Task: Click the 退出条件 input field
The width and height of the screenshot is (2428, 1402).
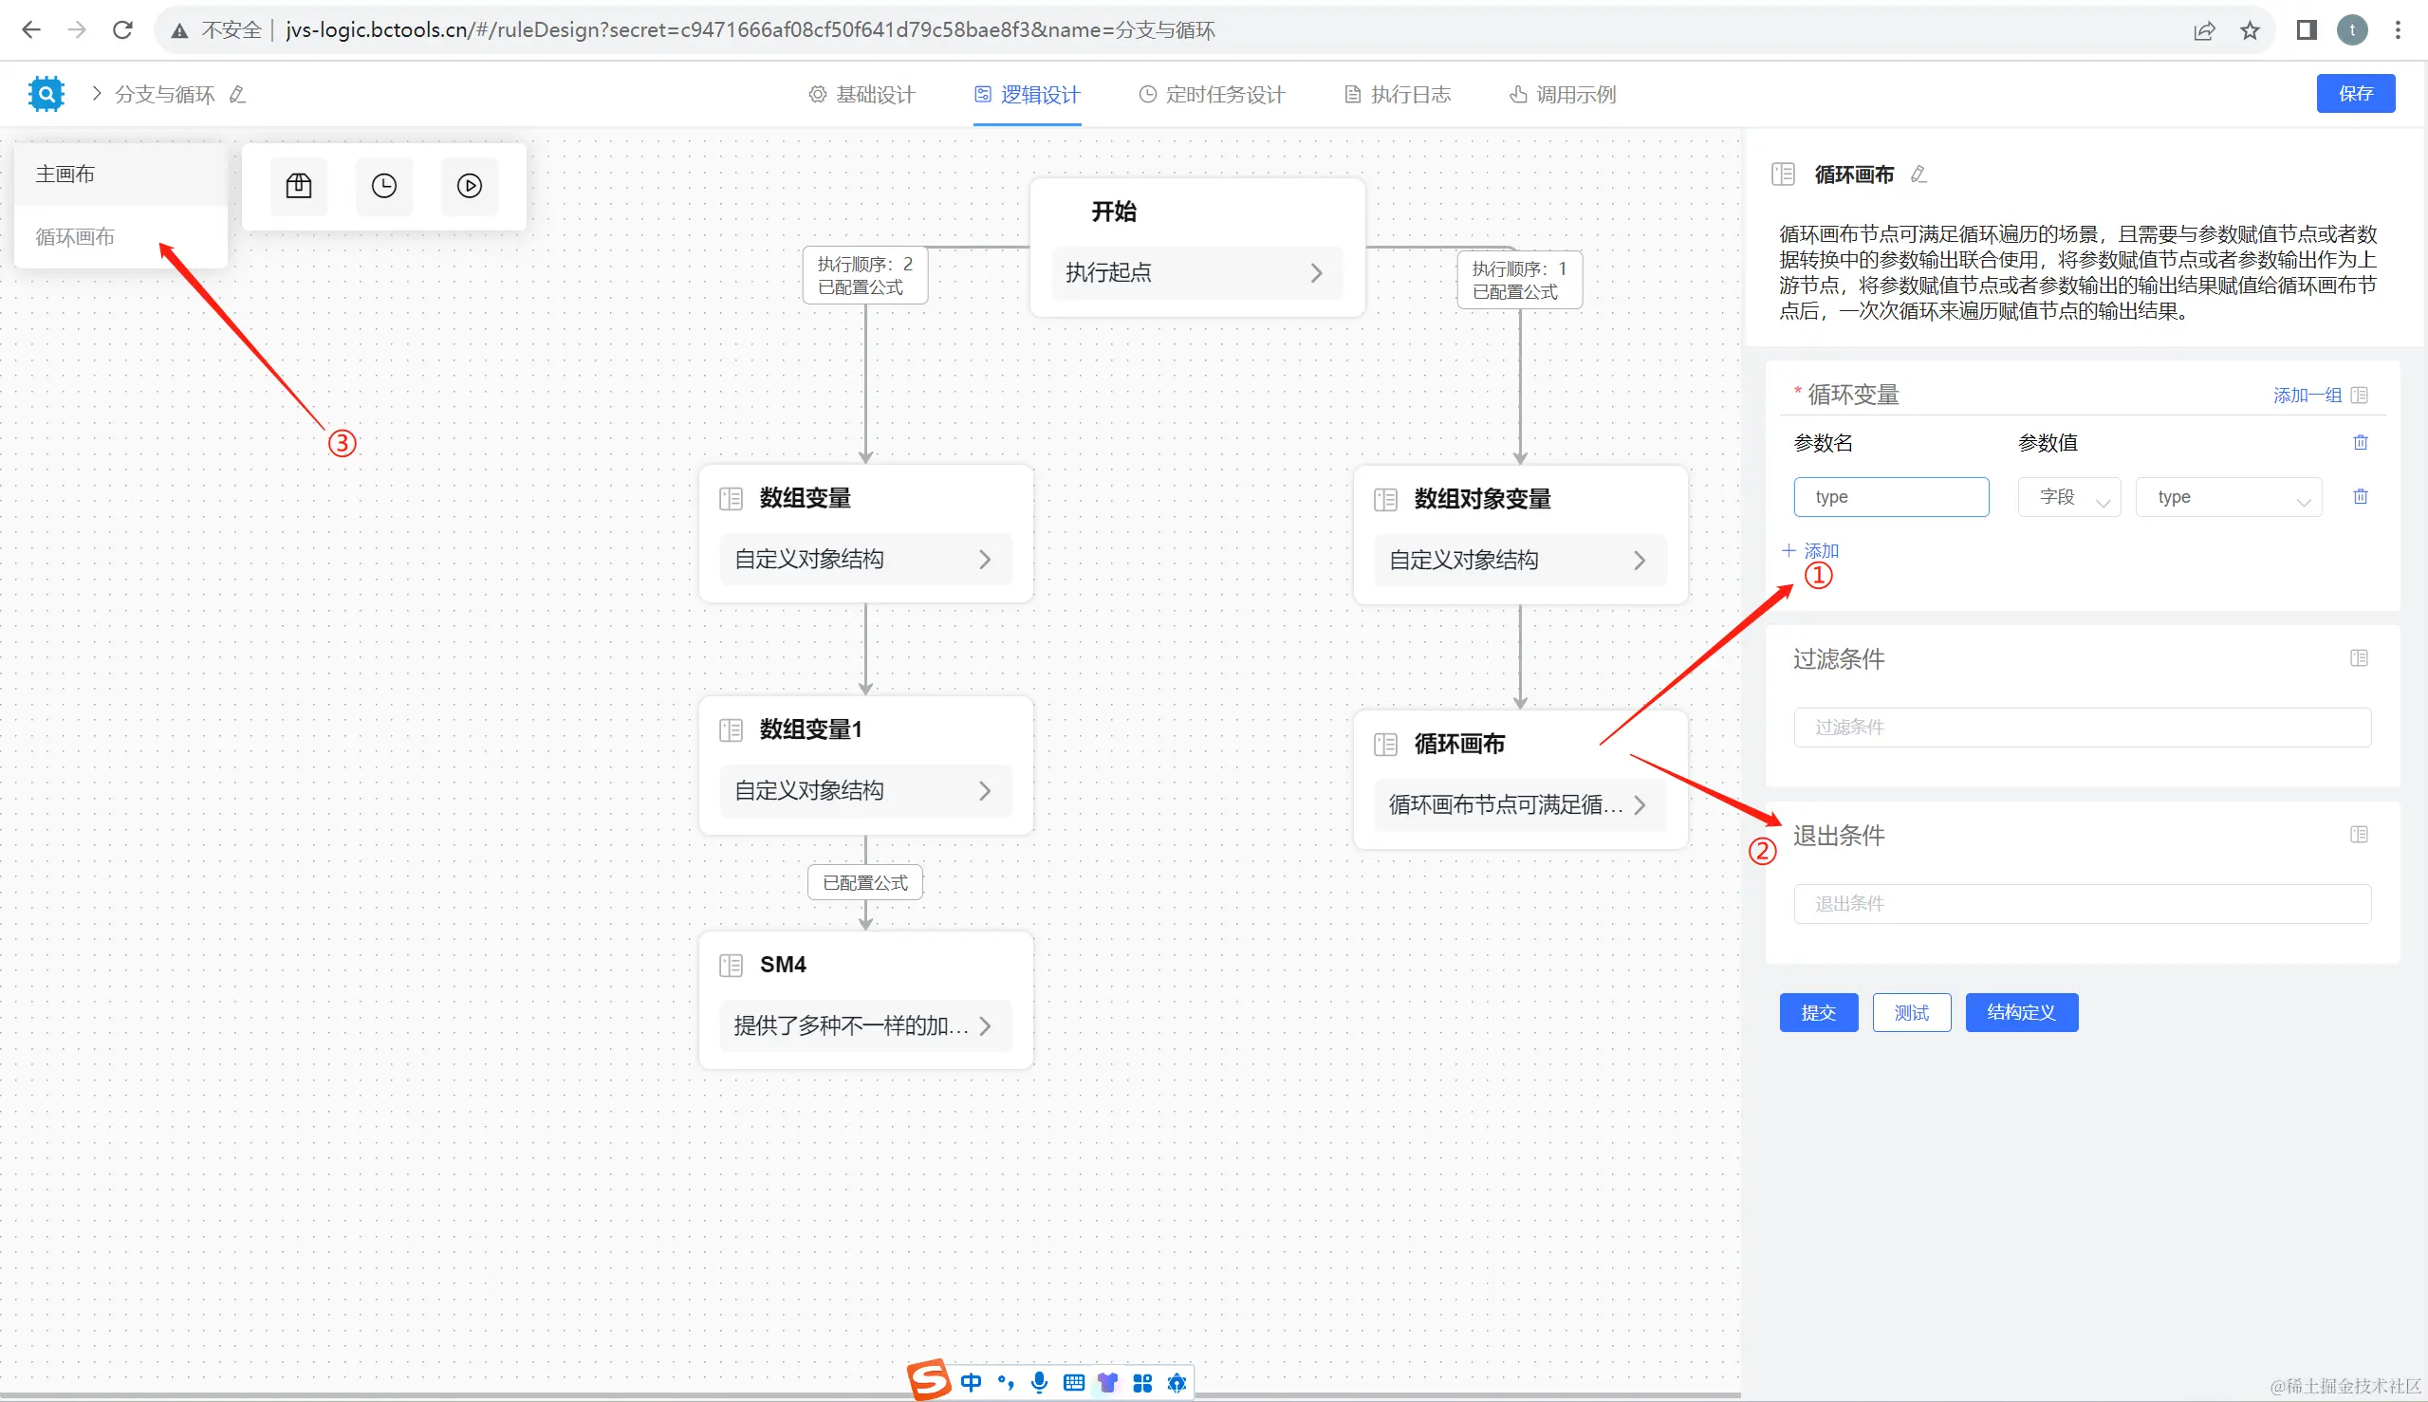Action: (x=2082, y=904)
